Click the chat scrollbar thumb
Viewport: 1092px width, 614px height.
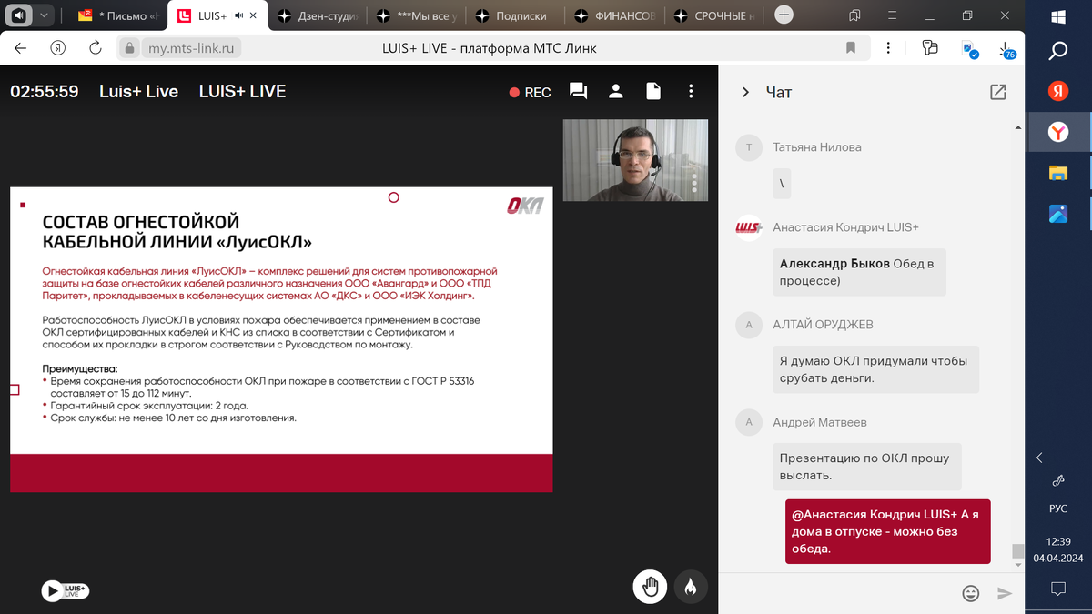point(1017,551)
